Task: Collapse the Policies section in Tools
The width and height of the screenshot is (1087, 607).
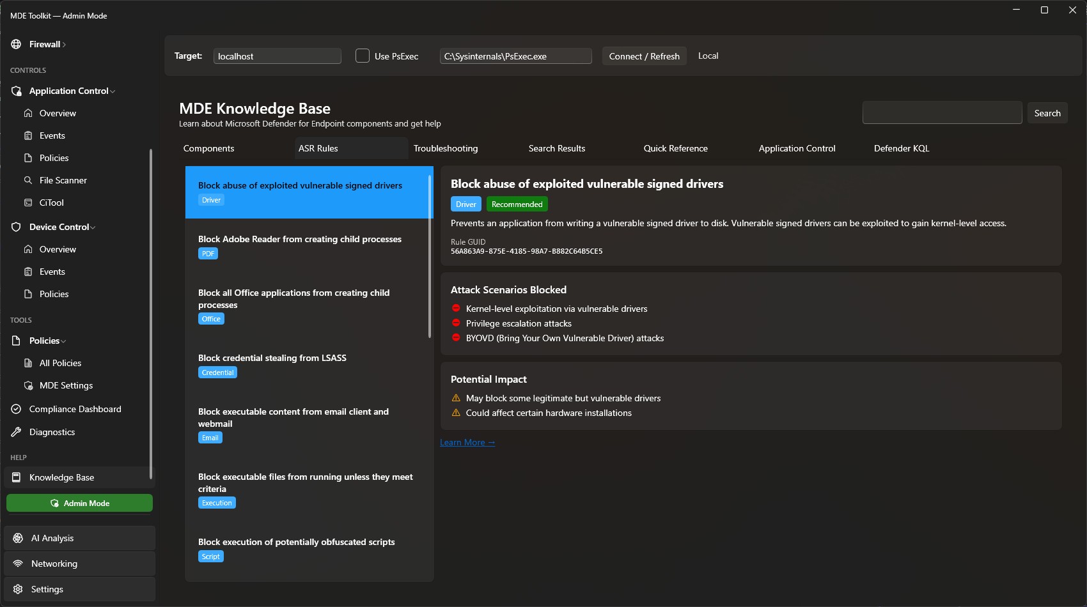Action: click(x=63, y=341)
